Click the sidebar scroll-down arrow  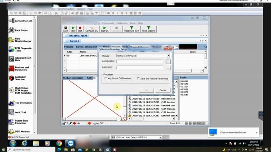pos(35,133)
